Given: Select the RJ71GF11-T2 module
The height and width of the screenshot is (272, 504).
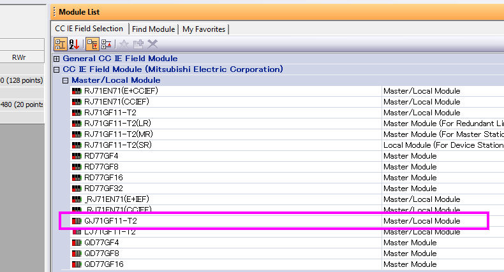Looking at the screenshot, I should pyautogui.click(x=110, y=113).
